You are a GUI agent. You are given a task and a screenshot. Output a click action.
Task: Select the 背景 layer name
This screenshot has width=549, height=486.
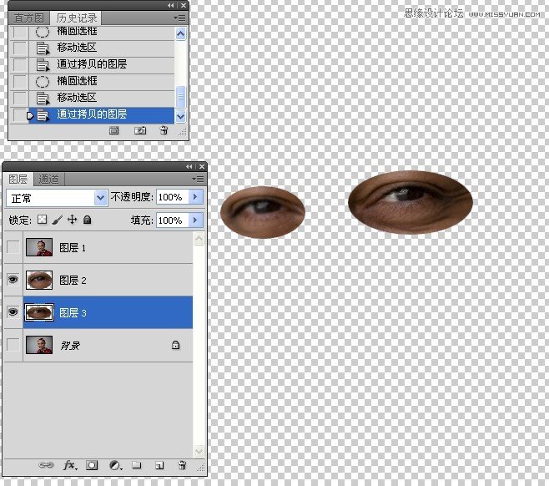70,346
